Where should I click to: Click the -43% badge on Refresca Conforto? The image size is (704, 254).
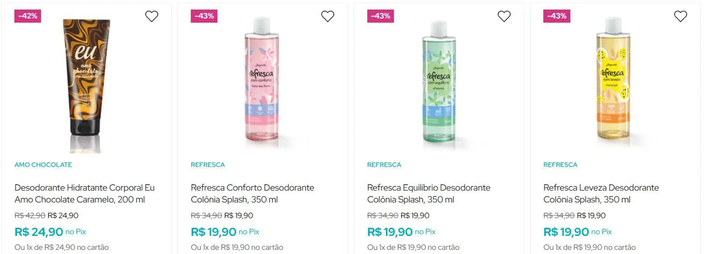pos(204,16)
